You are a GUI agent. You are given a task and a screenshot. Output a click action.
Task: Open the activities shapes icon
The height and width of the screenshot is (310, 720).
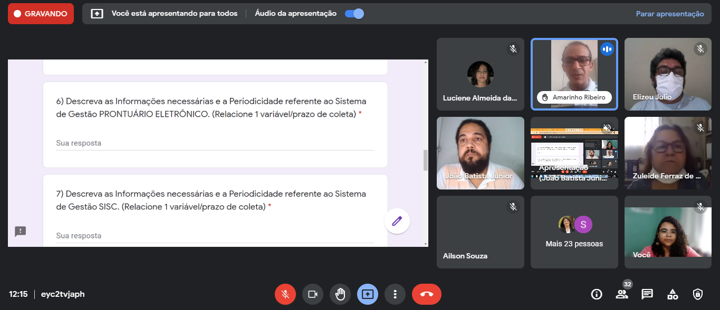[673, 294]
